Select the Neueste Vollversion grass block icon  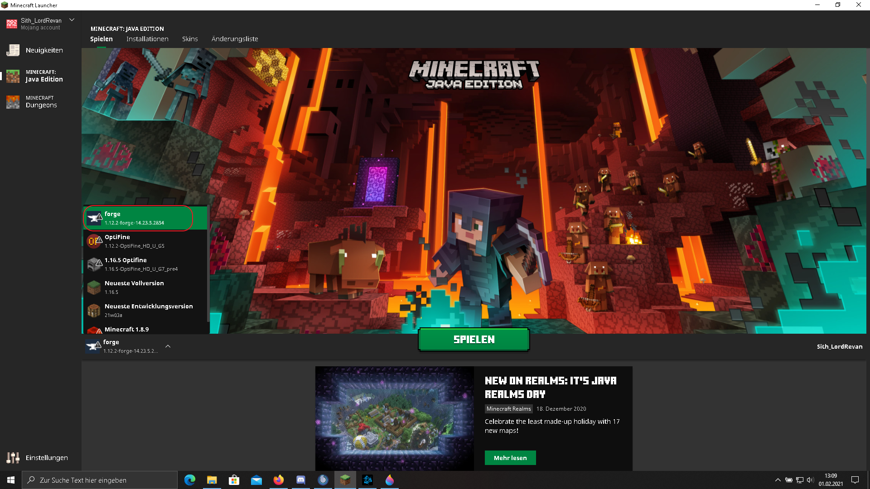coord(94,288)
